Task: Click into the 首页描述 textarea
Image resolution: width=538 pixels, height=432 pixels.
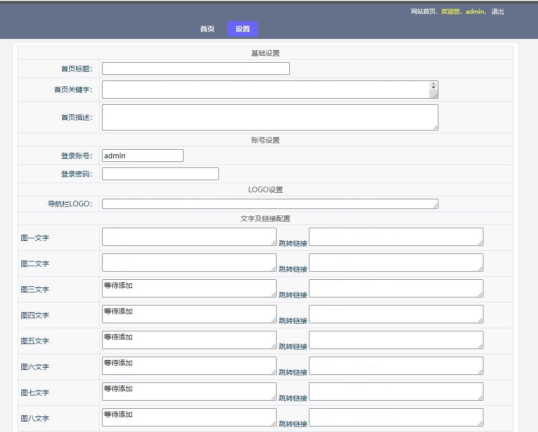Action: (x=270, y=117)
